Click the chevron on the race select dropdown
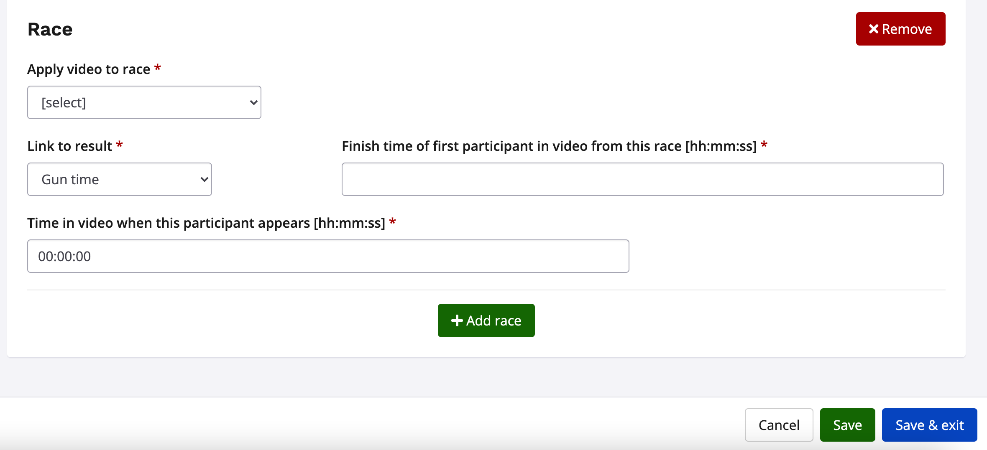Image resolution: width=987 pixels, height=450 pixels. tap(253, 102)
